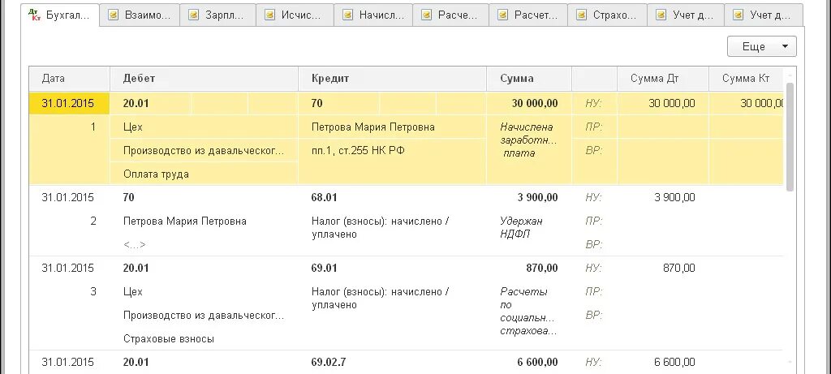This screenshot has width=831, height=374.
Task: Select credit account 68.01
Action: (325, 198)
